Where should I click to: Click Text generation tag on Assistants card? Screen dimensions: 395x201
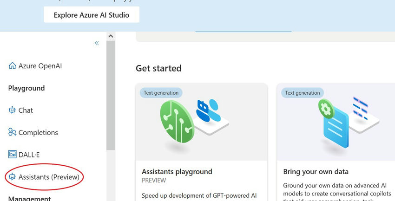[161, 93]
